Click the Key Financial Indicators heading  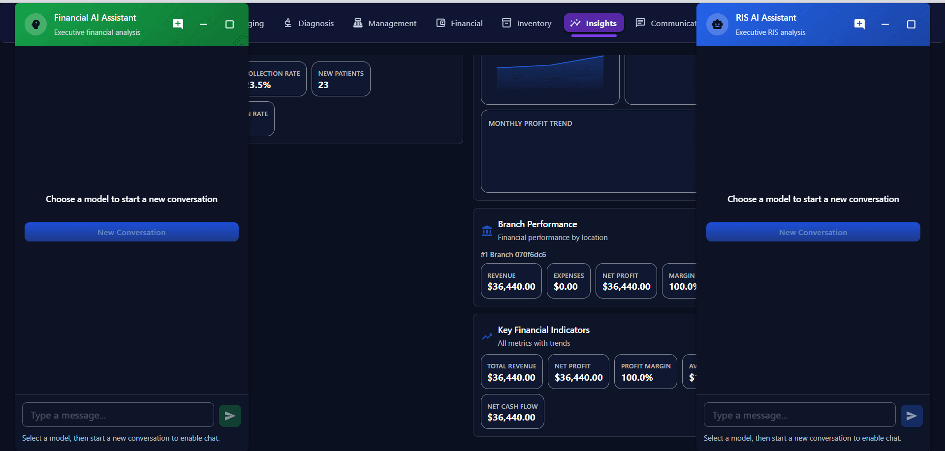coord(544,330)
